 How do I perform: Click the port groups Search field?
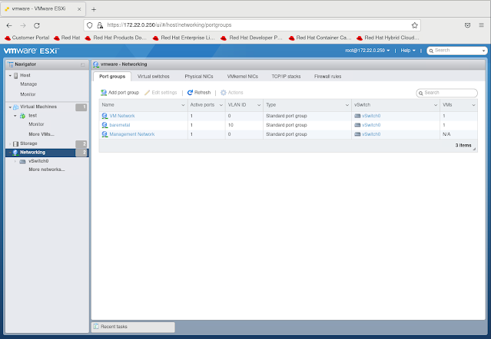click(447, 93)
